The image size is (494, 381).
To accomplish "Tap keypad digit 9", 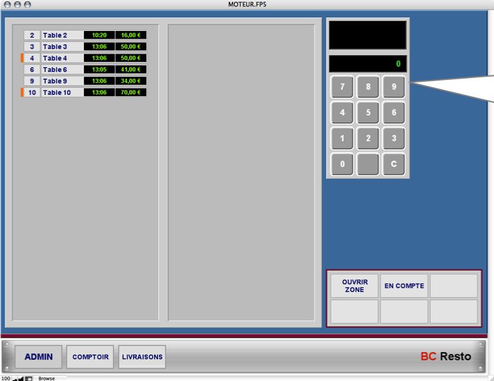I will [394, 86].
